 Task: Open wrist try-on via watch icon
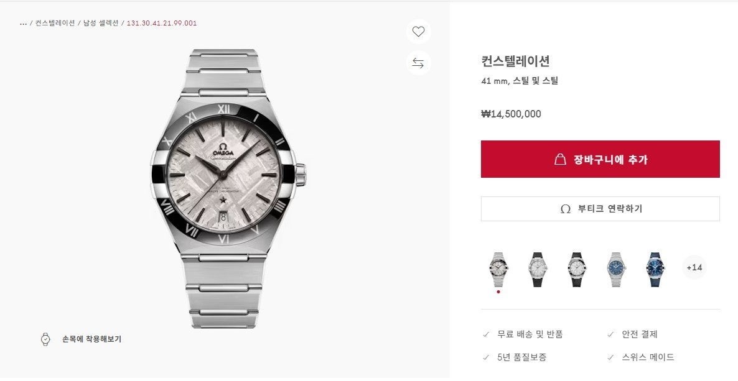pyautogui.click(x=45, y=339)
